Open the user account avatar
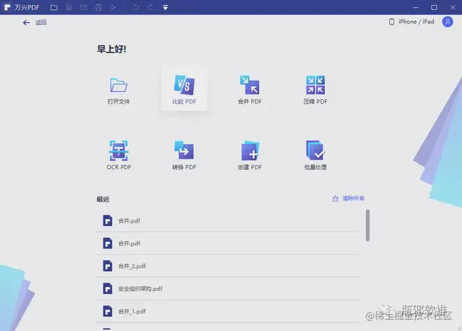The height and width of the screenshot is (331, 462). point(447,22)
